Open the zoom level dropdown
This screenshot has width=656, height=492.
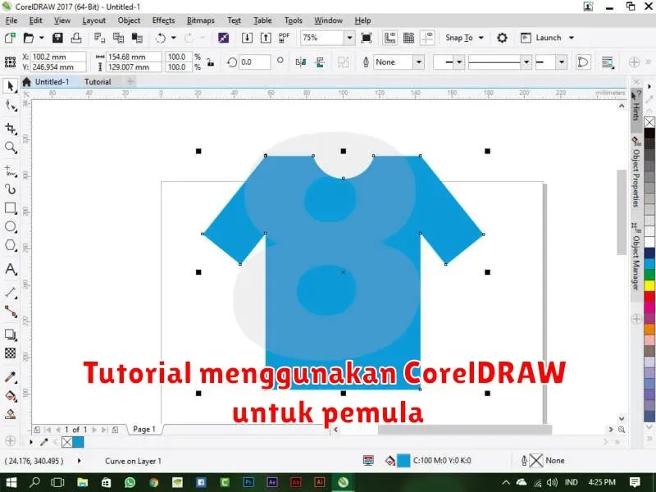click(x=350, y=38)
